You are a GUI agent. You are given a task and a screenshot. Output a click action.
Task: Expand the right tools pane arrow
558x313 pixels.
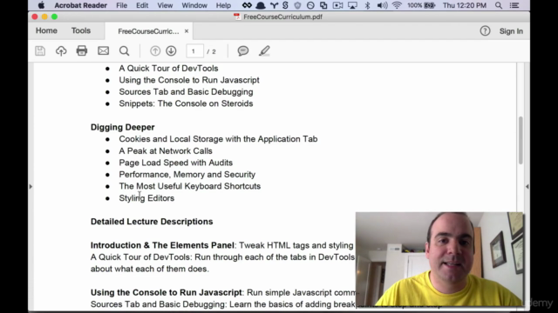pyautogui.click(x=527, y=186)
